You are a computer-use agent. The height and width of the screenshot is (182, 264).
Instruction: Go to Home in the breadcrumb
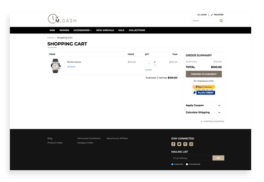pos(50,37)
